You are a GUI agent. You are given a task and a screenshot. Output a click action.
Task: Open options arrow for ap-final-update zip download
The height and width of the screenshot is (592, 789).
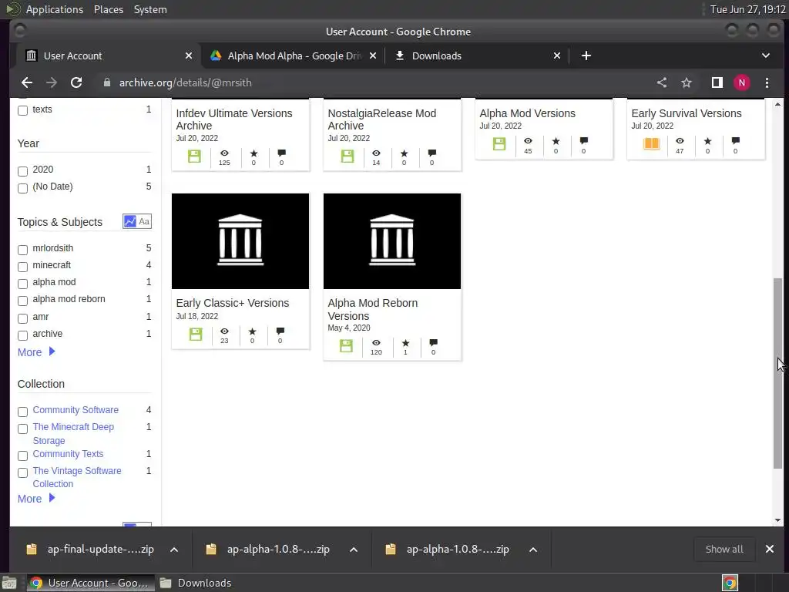(174, 549)
